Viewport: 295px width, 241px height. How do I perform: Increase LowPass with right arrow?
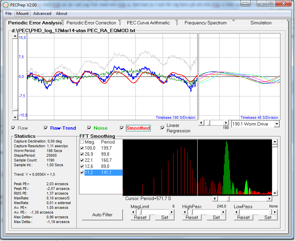275,212
